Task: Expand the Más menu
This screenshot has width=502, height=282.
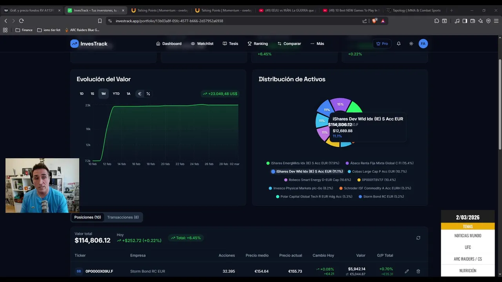Action: pos(317,43)
